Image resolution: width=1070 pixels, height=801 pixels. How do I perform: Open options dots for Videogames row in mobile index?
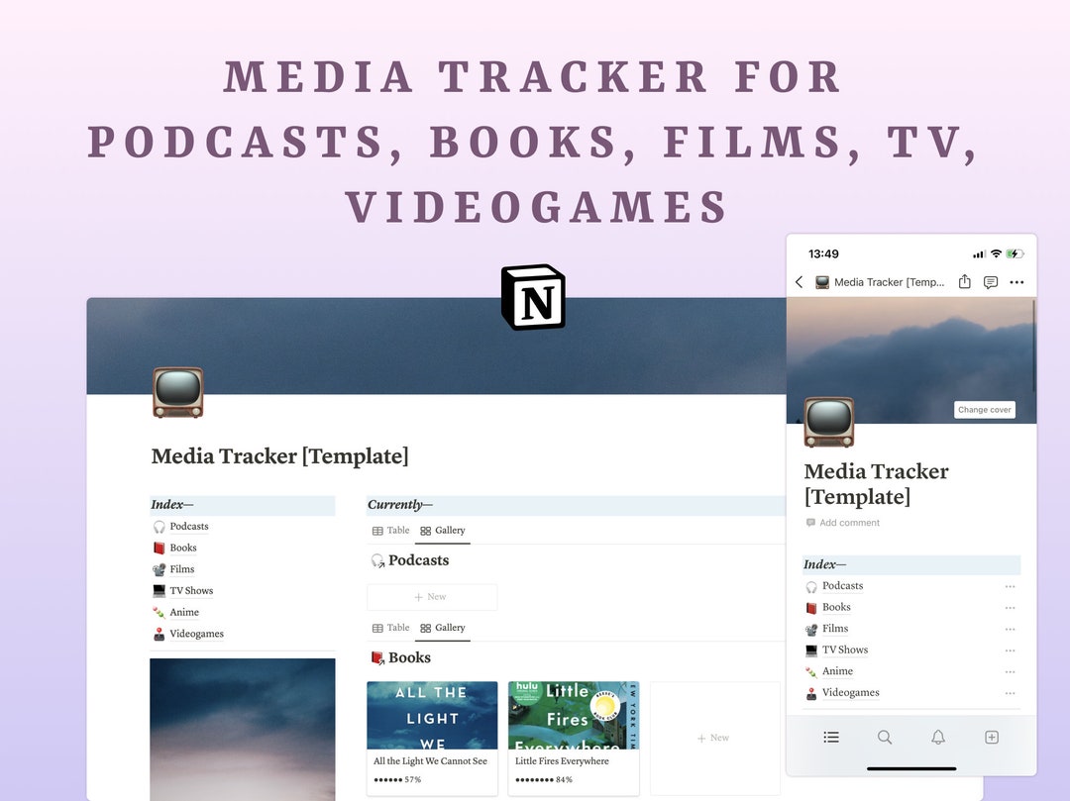point(1010,693)
